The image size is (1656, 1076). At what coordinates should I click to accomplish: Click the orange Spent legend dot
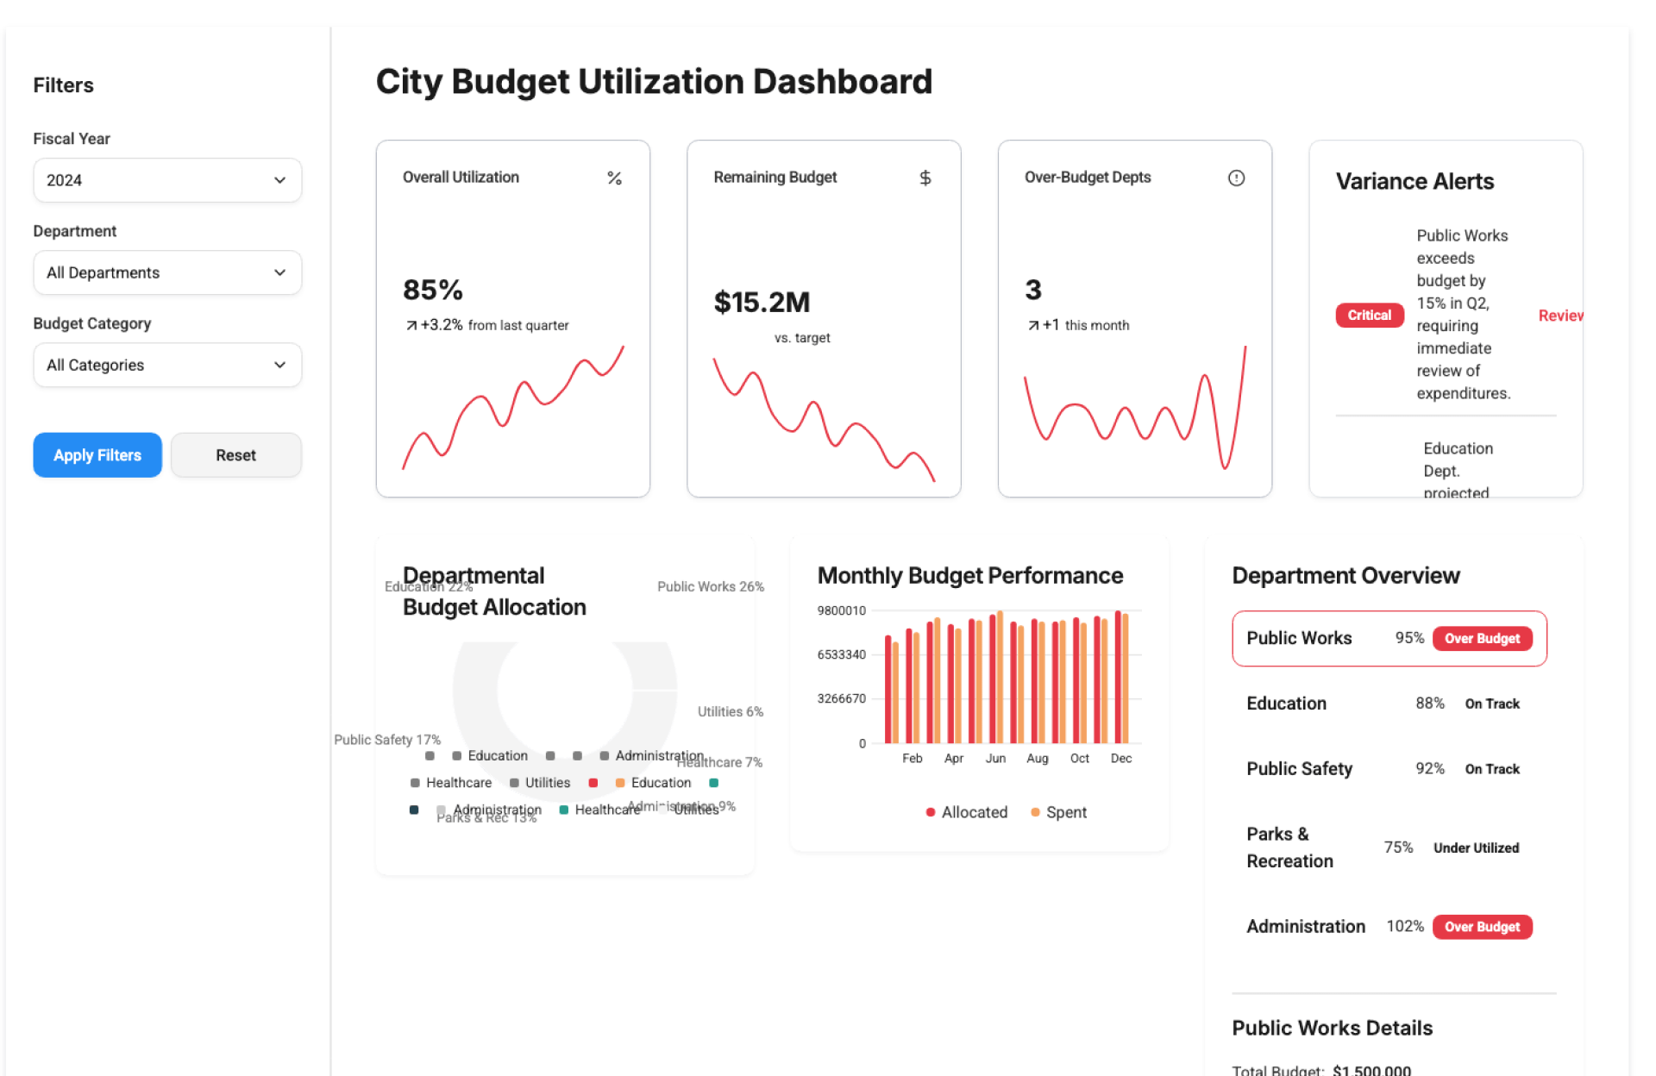pos(1035,812)
